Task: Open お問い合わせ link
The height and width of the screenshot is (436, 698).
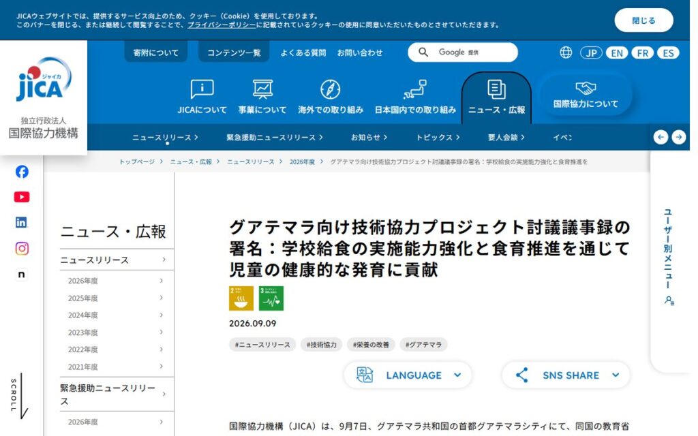Action: (x=360, y=52)
